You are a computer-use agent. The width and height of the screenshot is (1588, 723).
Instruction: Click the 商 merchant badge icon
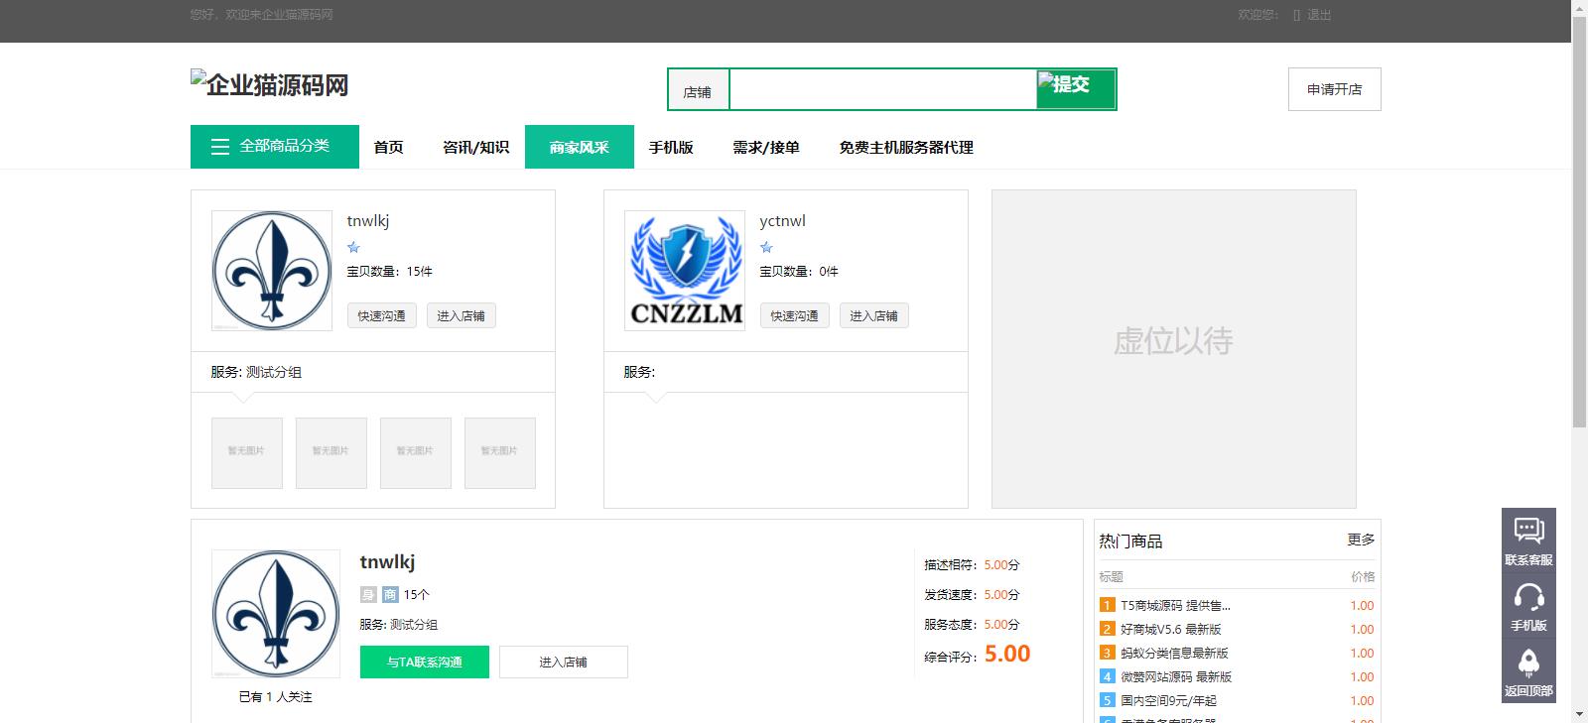390,595
